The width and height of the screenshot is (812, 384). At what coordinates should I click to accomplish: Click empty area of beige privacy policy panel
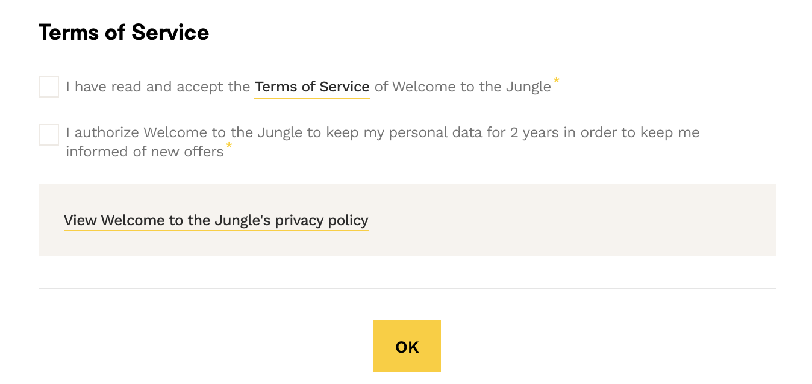(x=572, y=220)
